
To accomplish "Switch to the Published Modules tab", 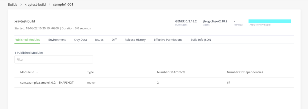I will pyautogui.click(x=27, y=40).
